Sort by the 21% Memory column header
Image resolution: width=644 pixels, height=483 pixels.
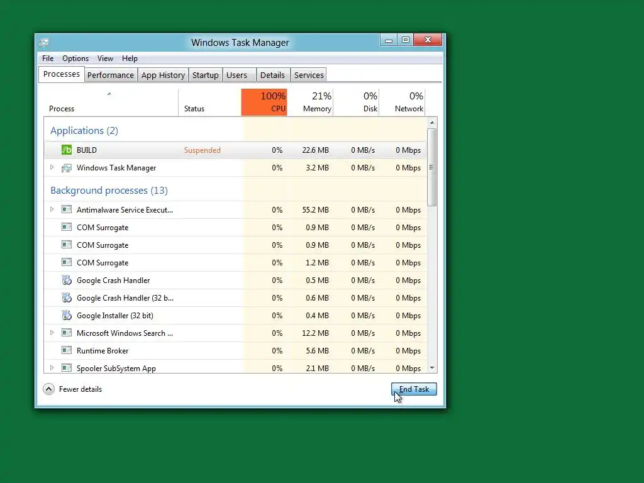pyautogui.click(x=310, y=103)
